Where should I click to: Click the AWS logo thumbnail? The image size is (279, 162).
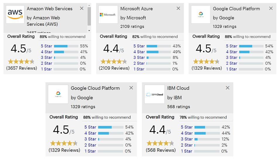pyautogui.click(x=15, y=14)
